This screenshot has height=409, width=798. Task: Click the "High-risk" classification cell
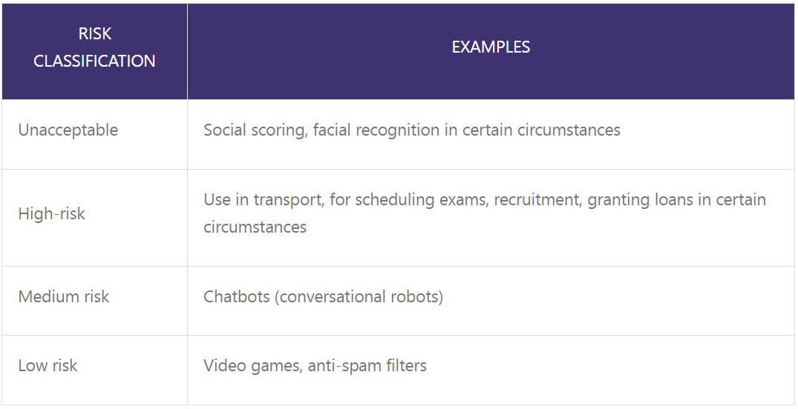tap(51, 214)
